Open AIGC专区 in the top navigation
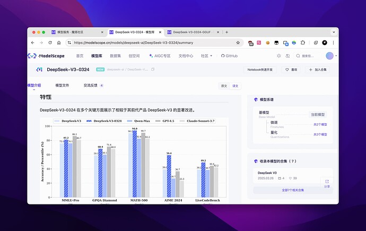 point(160,56)
